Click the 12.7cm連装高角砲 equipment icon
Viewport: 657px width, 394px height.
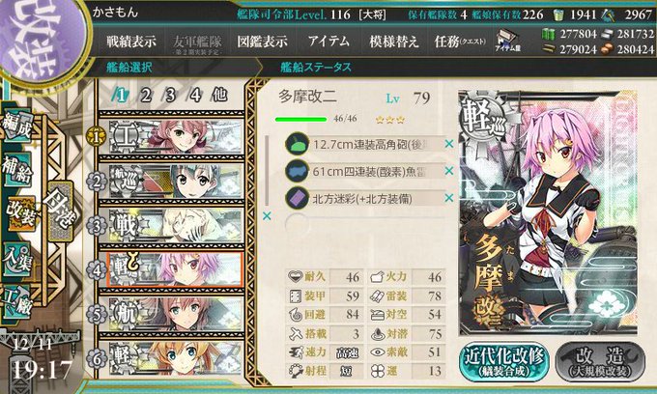[x=297, y=144]
